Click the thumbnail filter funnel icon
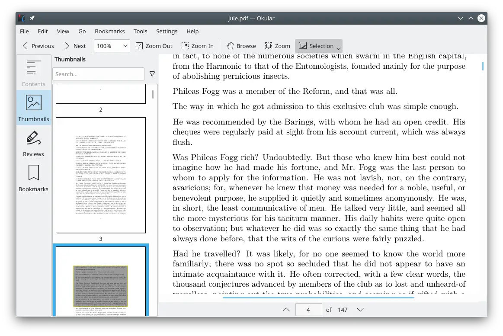 click(152, 74)
